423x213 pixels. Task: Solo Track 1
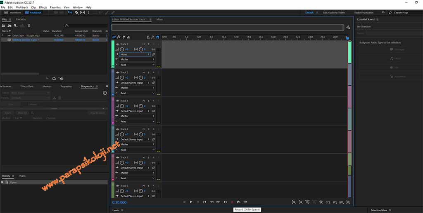click(x=148, y=44)
